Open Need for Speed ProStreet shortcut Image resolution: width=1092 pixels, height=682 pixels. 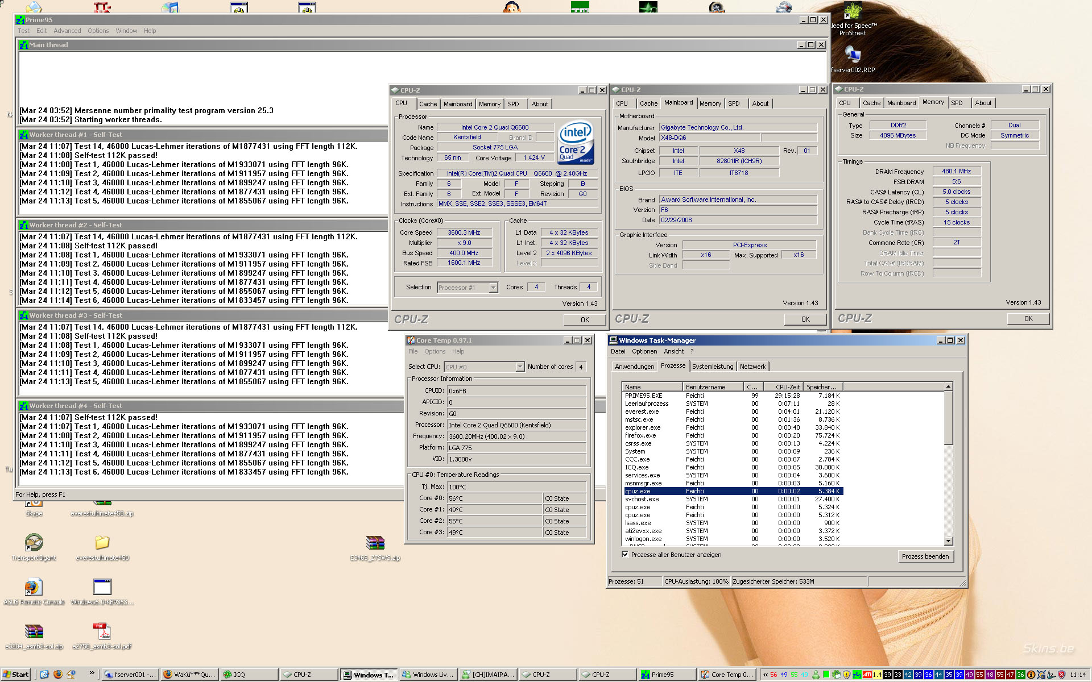853,11
